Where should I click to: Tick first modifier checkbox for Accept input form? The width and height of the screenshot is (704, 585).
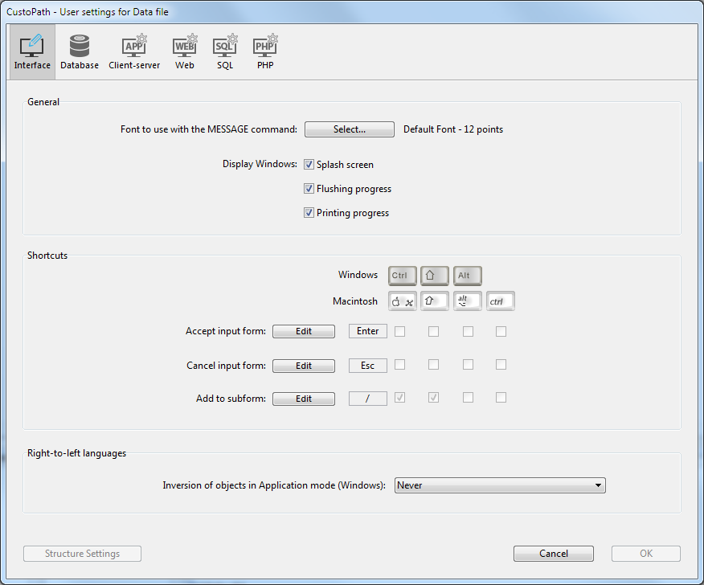pyautogui.click(x=399, y=331)
